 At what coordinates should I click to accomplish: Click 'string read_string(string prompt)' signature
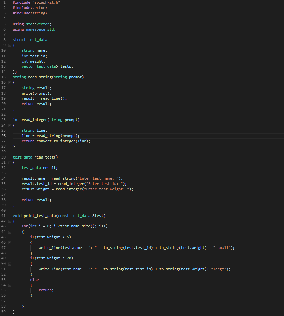(x=48, y=77)
